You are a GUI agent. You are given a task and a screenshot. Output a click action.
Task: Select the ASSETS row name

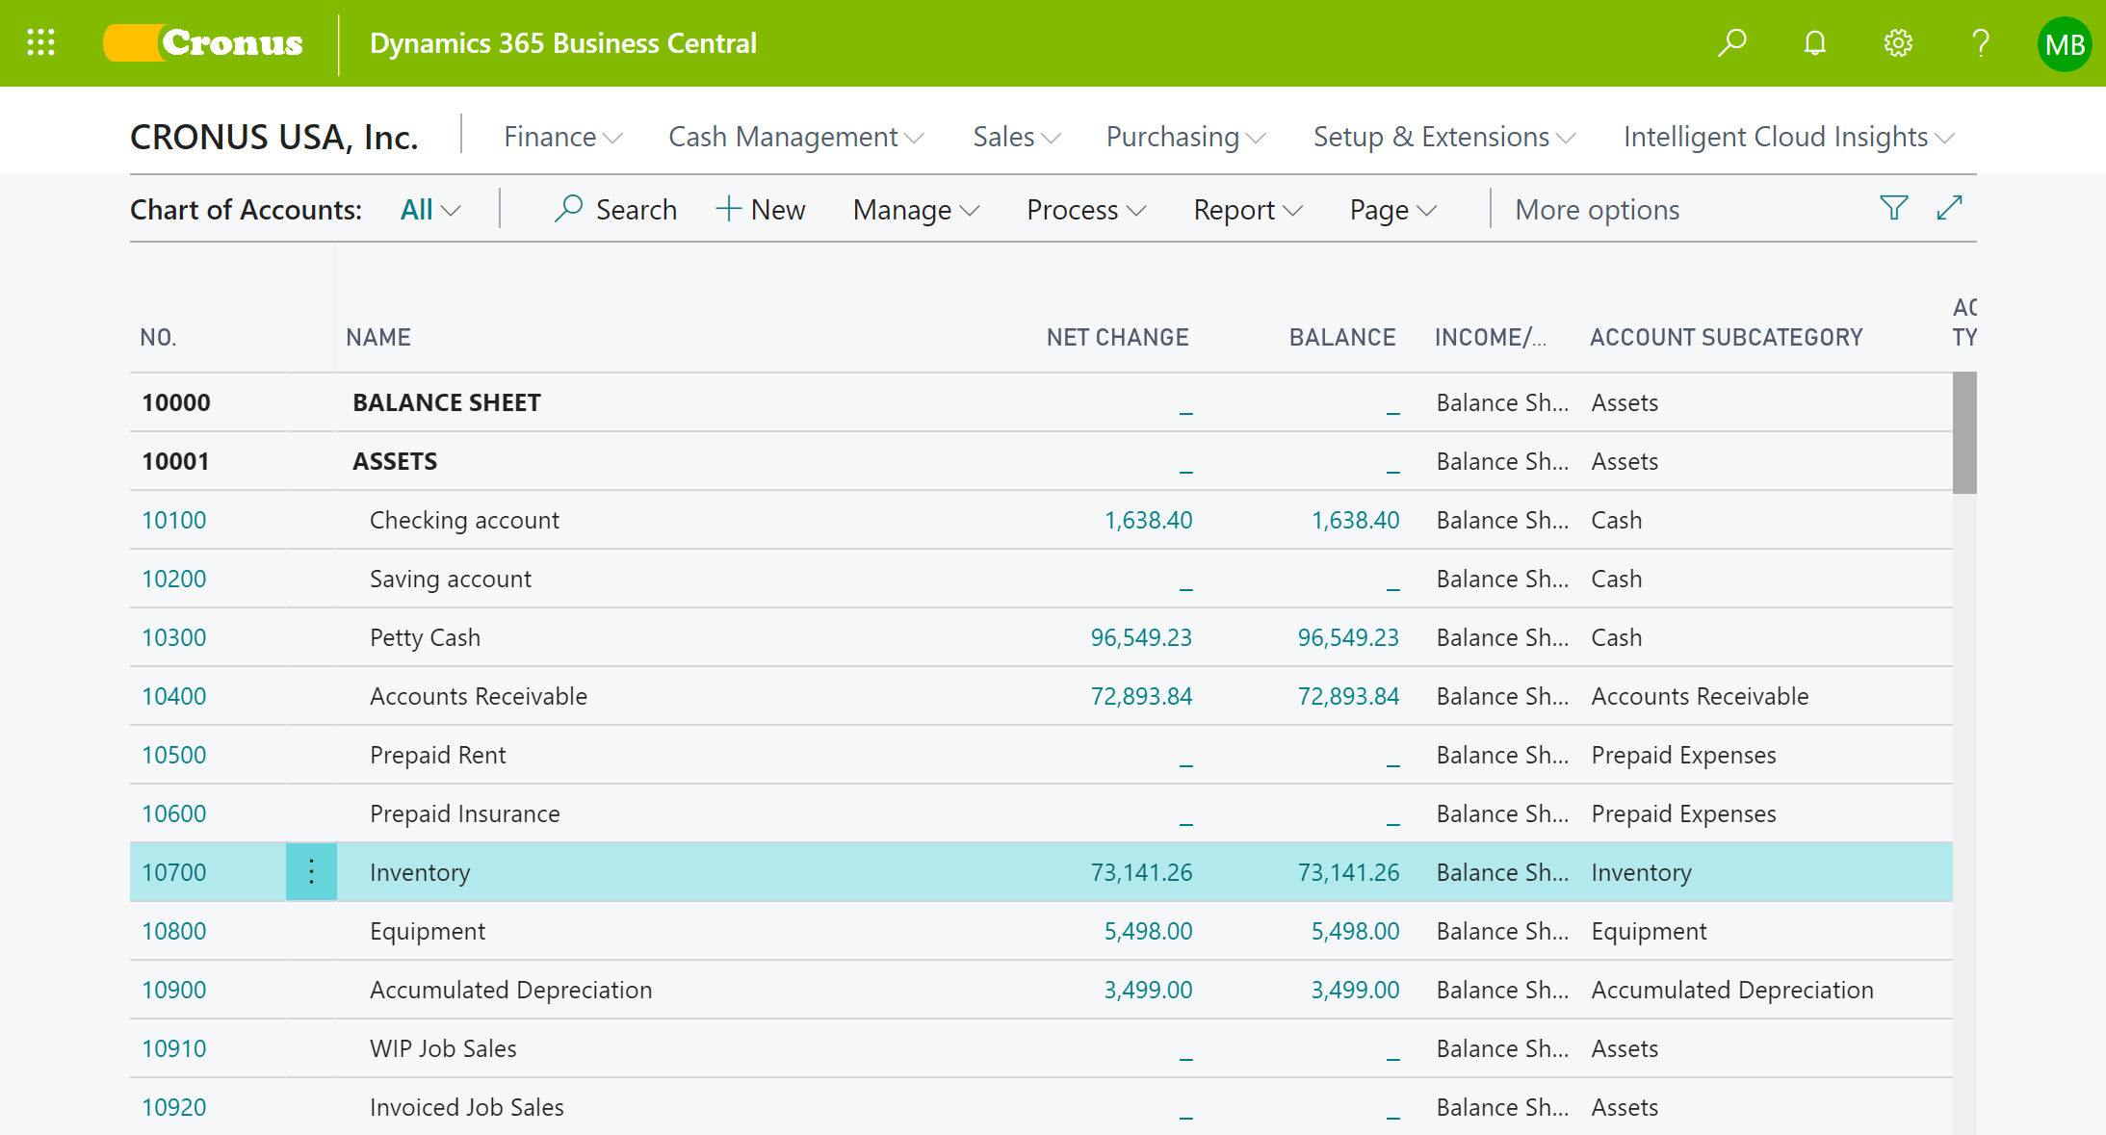coord(395,461)
